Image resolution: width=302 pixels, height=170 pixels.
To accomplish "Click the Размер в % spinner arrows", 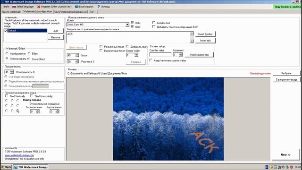I will point(77,61).
